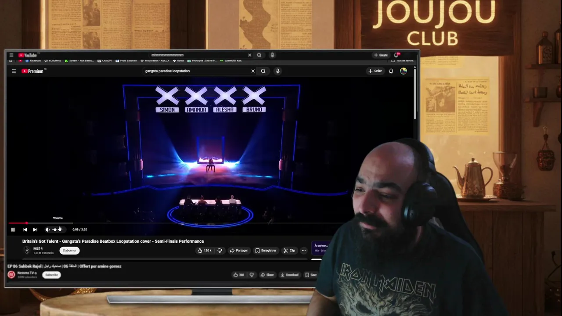
Task: Start voice search beside the Premium search box
Action: (277, 71)
